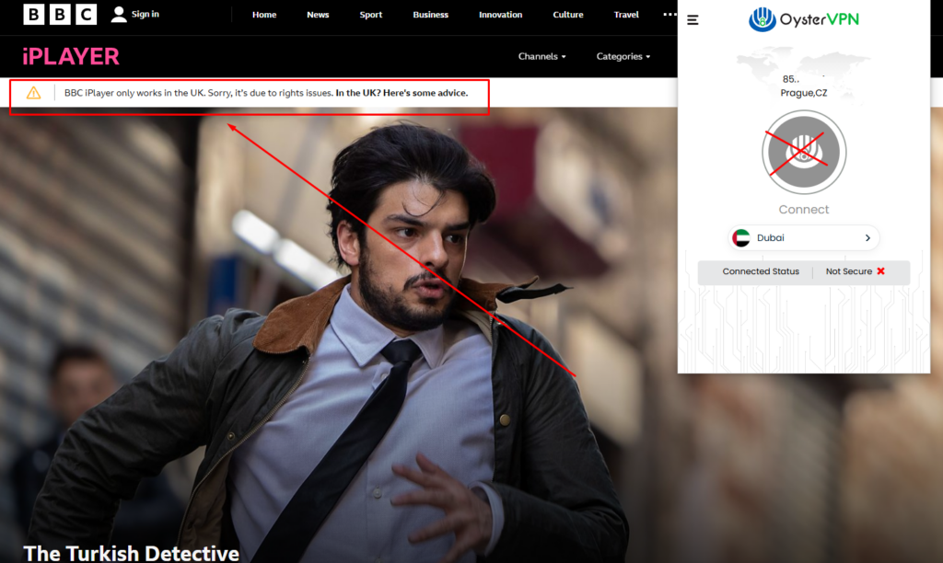Click the yellow warning triangle icon
The width and height of the screenshot is (943, 563).
click(34, 92)
